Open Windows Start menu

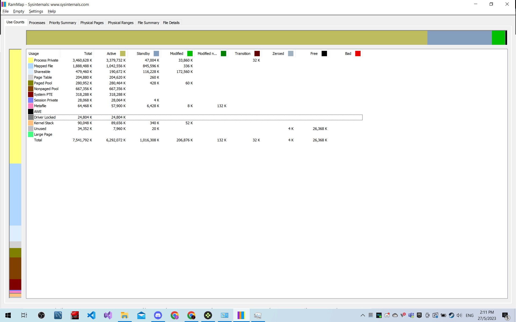click(8, 315)
